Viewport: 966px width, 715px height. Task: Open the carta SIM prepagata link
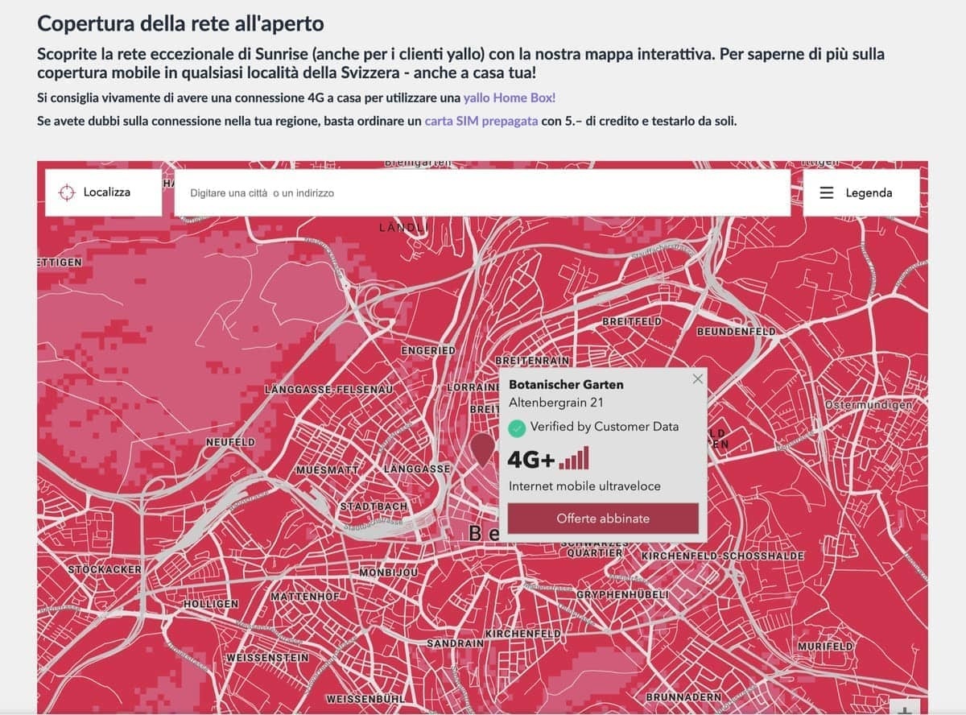[x=481, y=122]
